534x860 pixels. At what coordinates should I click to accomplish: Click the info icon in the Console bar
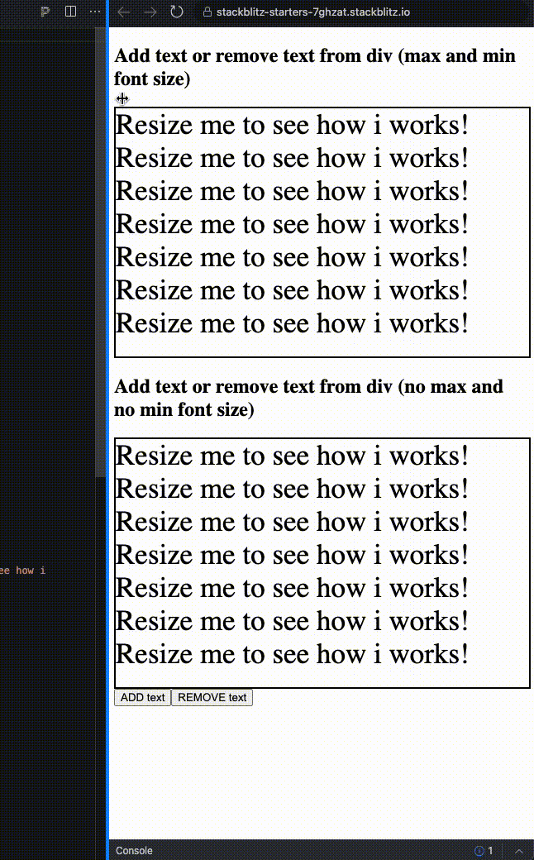click(480, 850)
